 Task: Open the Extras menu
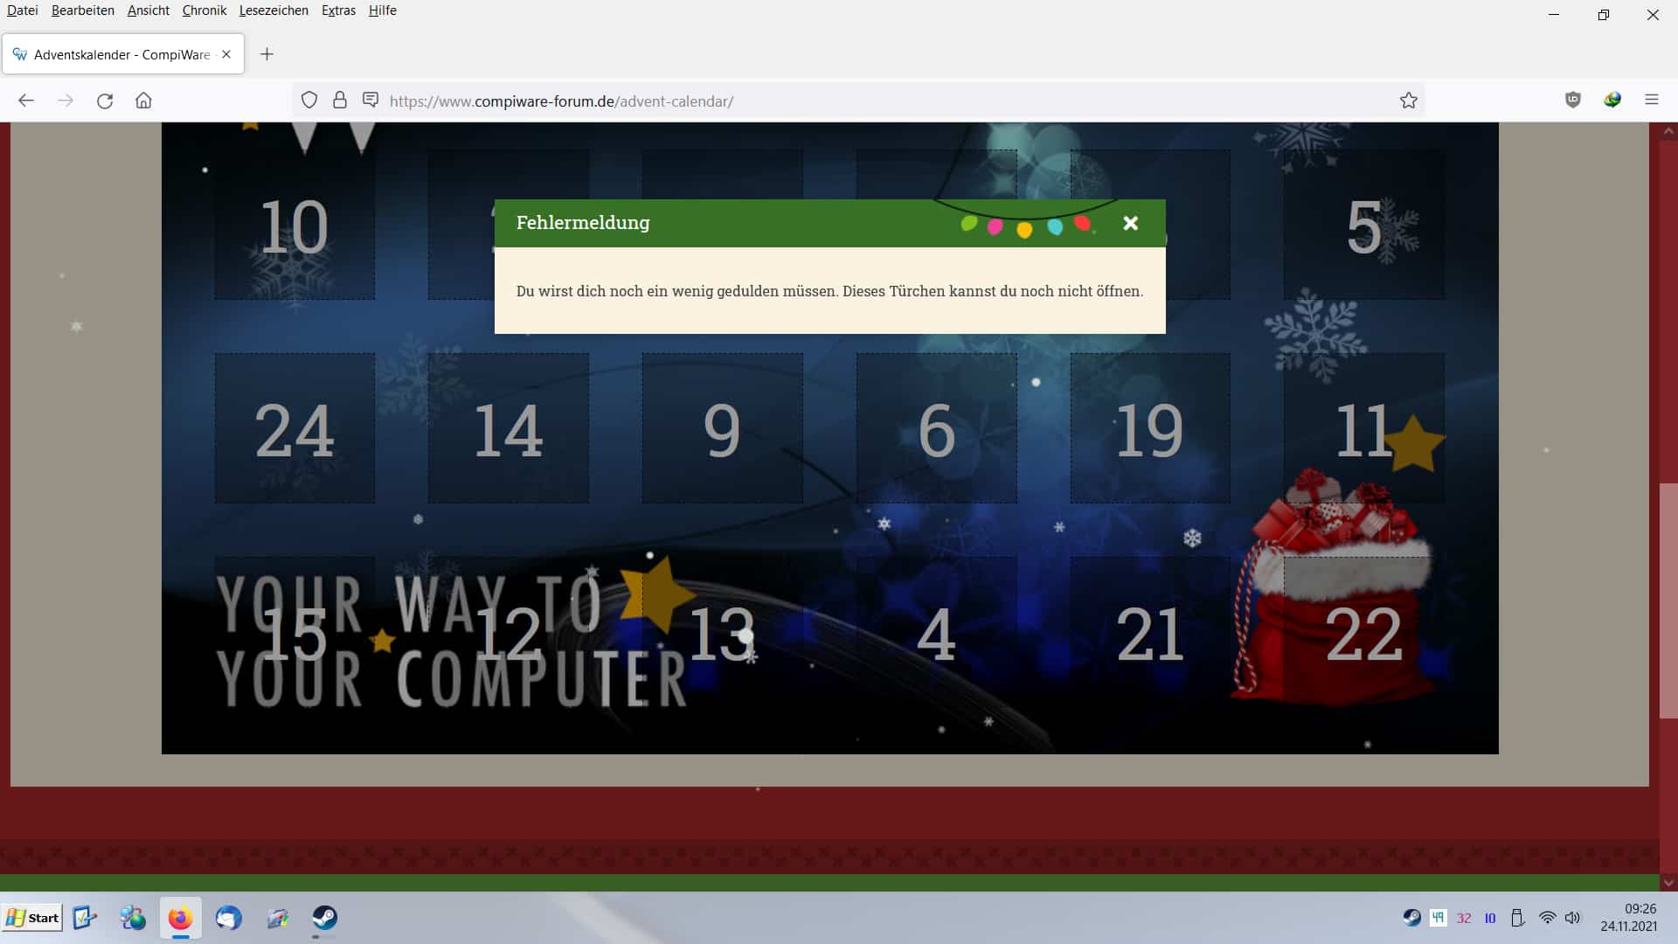[x=338, y=10]
